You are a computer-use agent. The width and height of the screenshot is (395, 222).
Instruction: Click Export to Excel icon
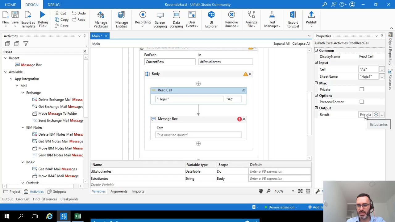293,15
